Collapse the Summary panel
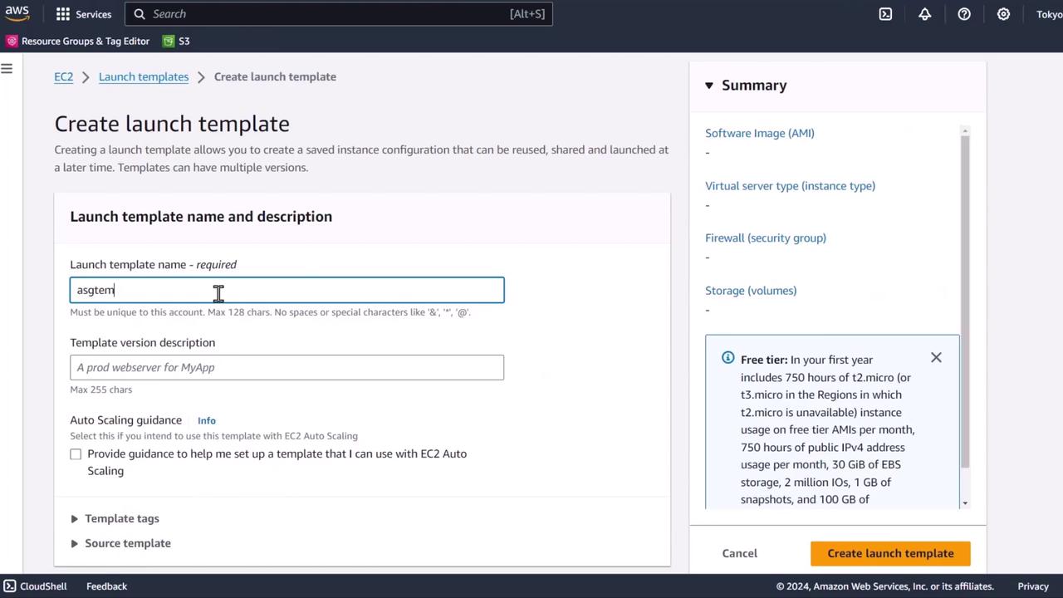Screen dimensions: 1063x598 pos(709,86)
